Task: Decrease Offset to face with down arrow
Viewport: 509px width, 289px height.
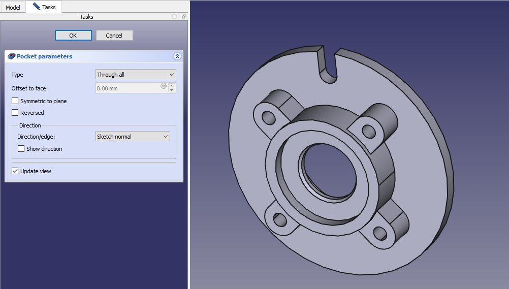Action: (x=172, y=90)
